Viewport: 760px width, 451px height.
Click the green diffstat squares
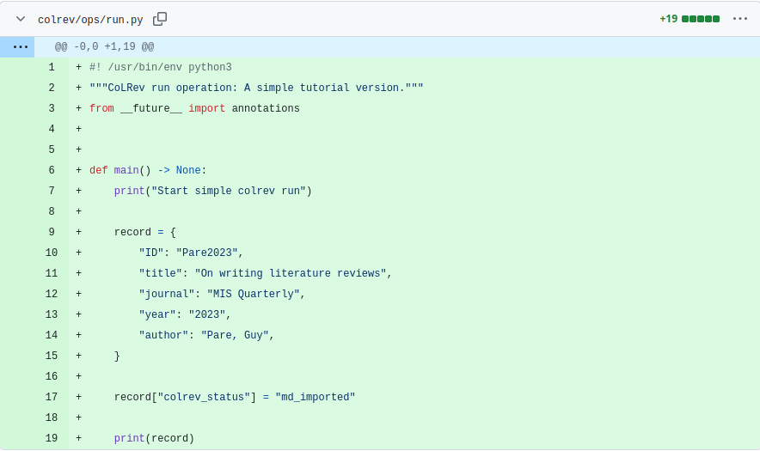[701, 19]
